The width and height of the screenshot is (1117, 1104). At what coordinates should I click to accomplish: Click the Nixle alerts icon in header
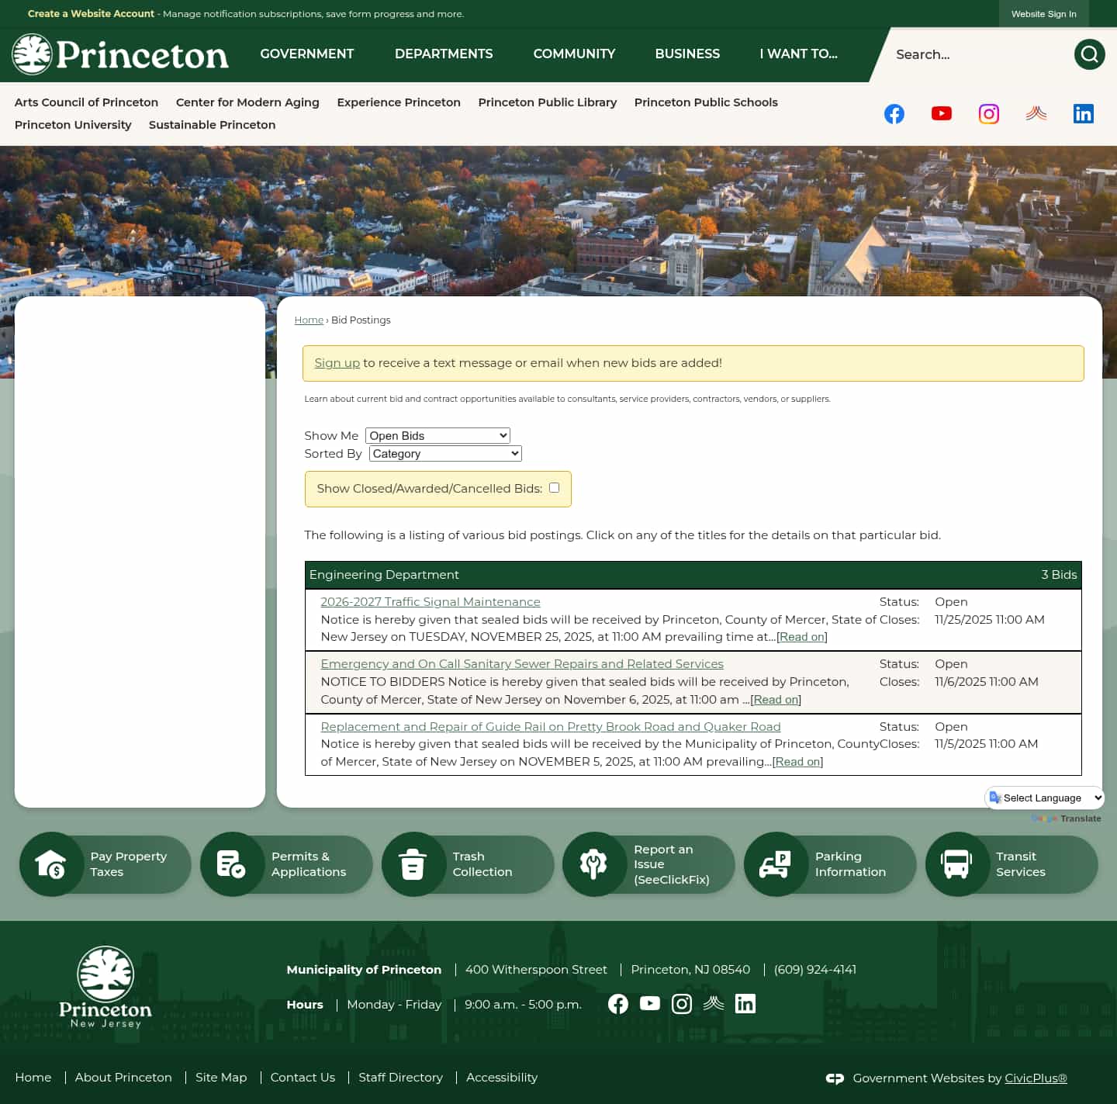tap(1036, 113)
